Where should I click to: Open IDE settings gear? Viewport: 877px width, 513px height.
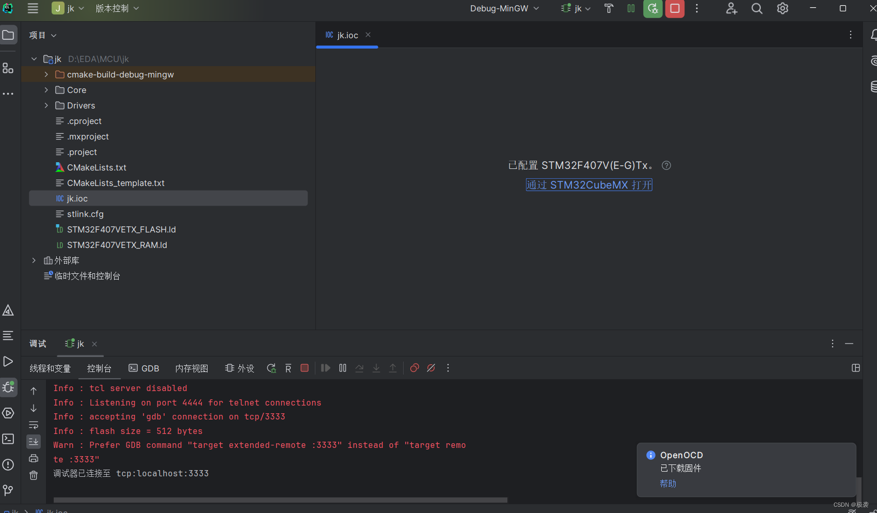tap(783, 8)
